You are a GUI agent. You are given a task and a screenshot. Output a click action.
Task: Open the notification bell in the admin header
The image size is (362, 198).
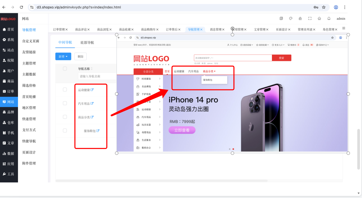[329, 19]
